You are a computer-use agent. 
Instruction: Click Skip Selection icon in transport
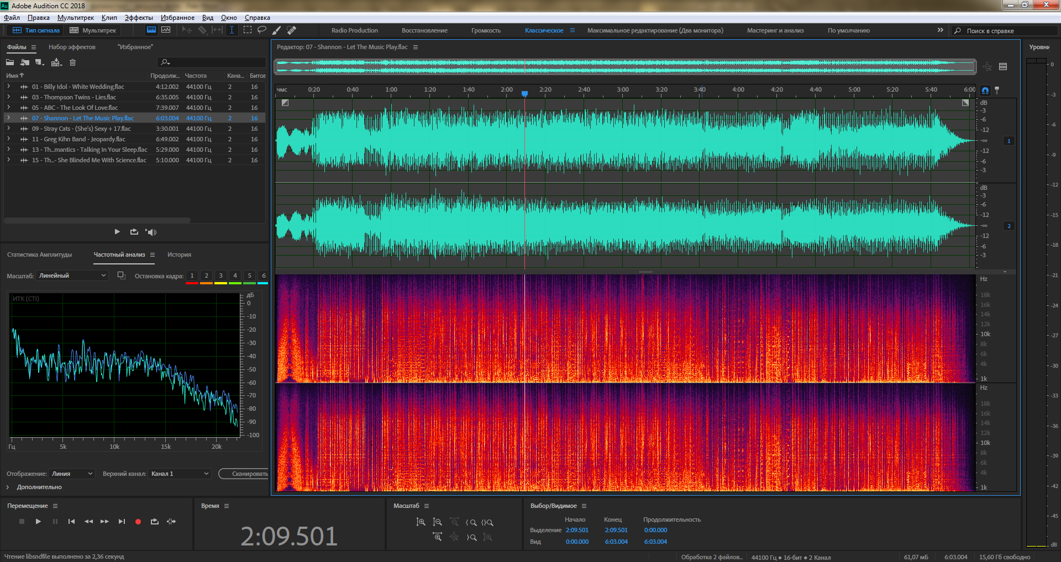pyautogui.click(x=171, y=521)
